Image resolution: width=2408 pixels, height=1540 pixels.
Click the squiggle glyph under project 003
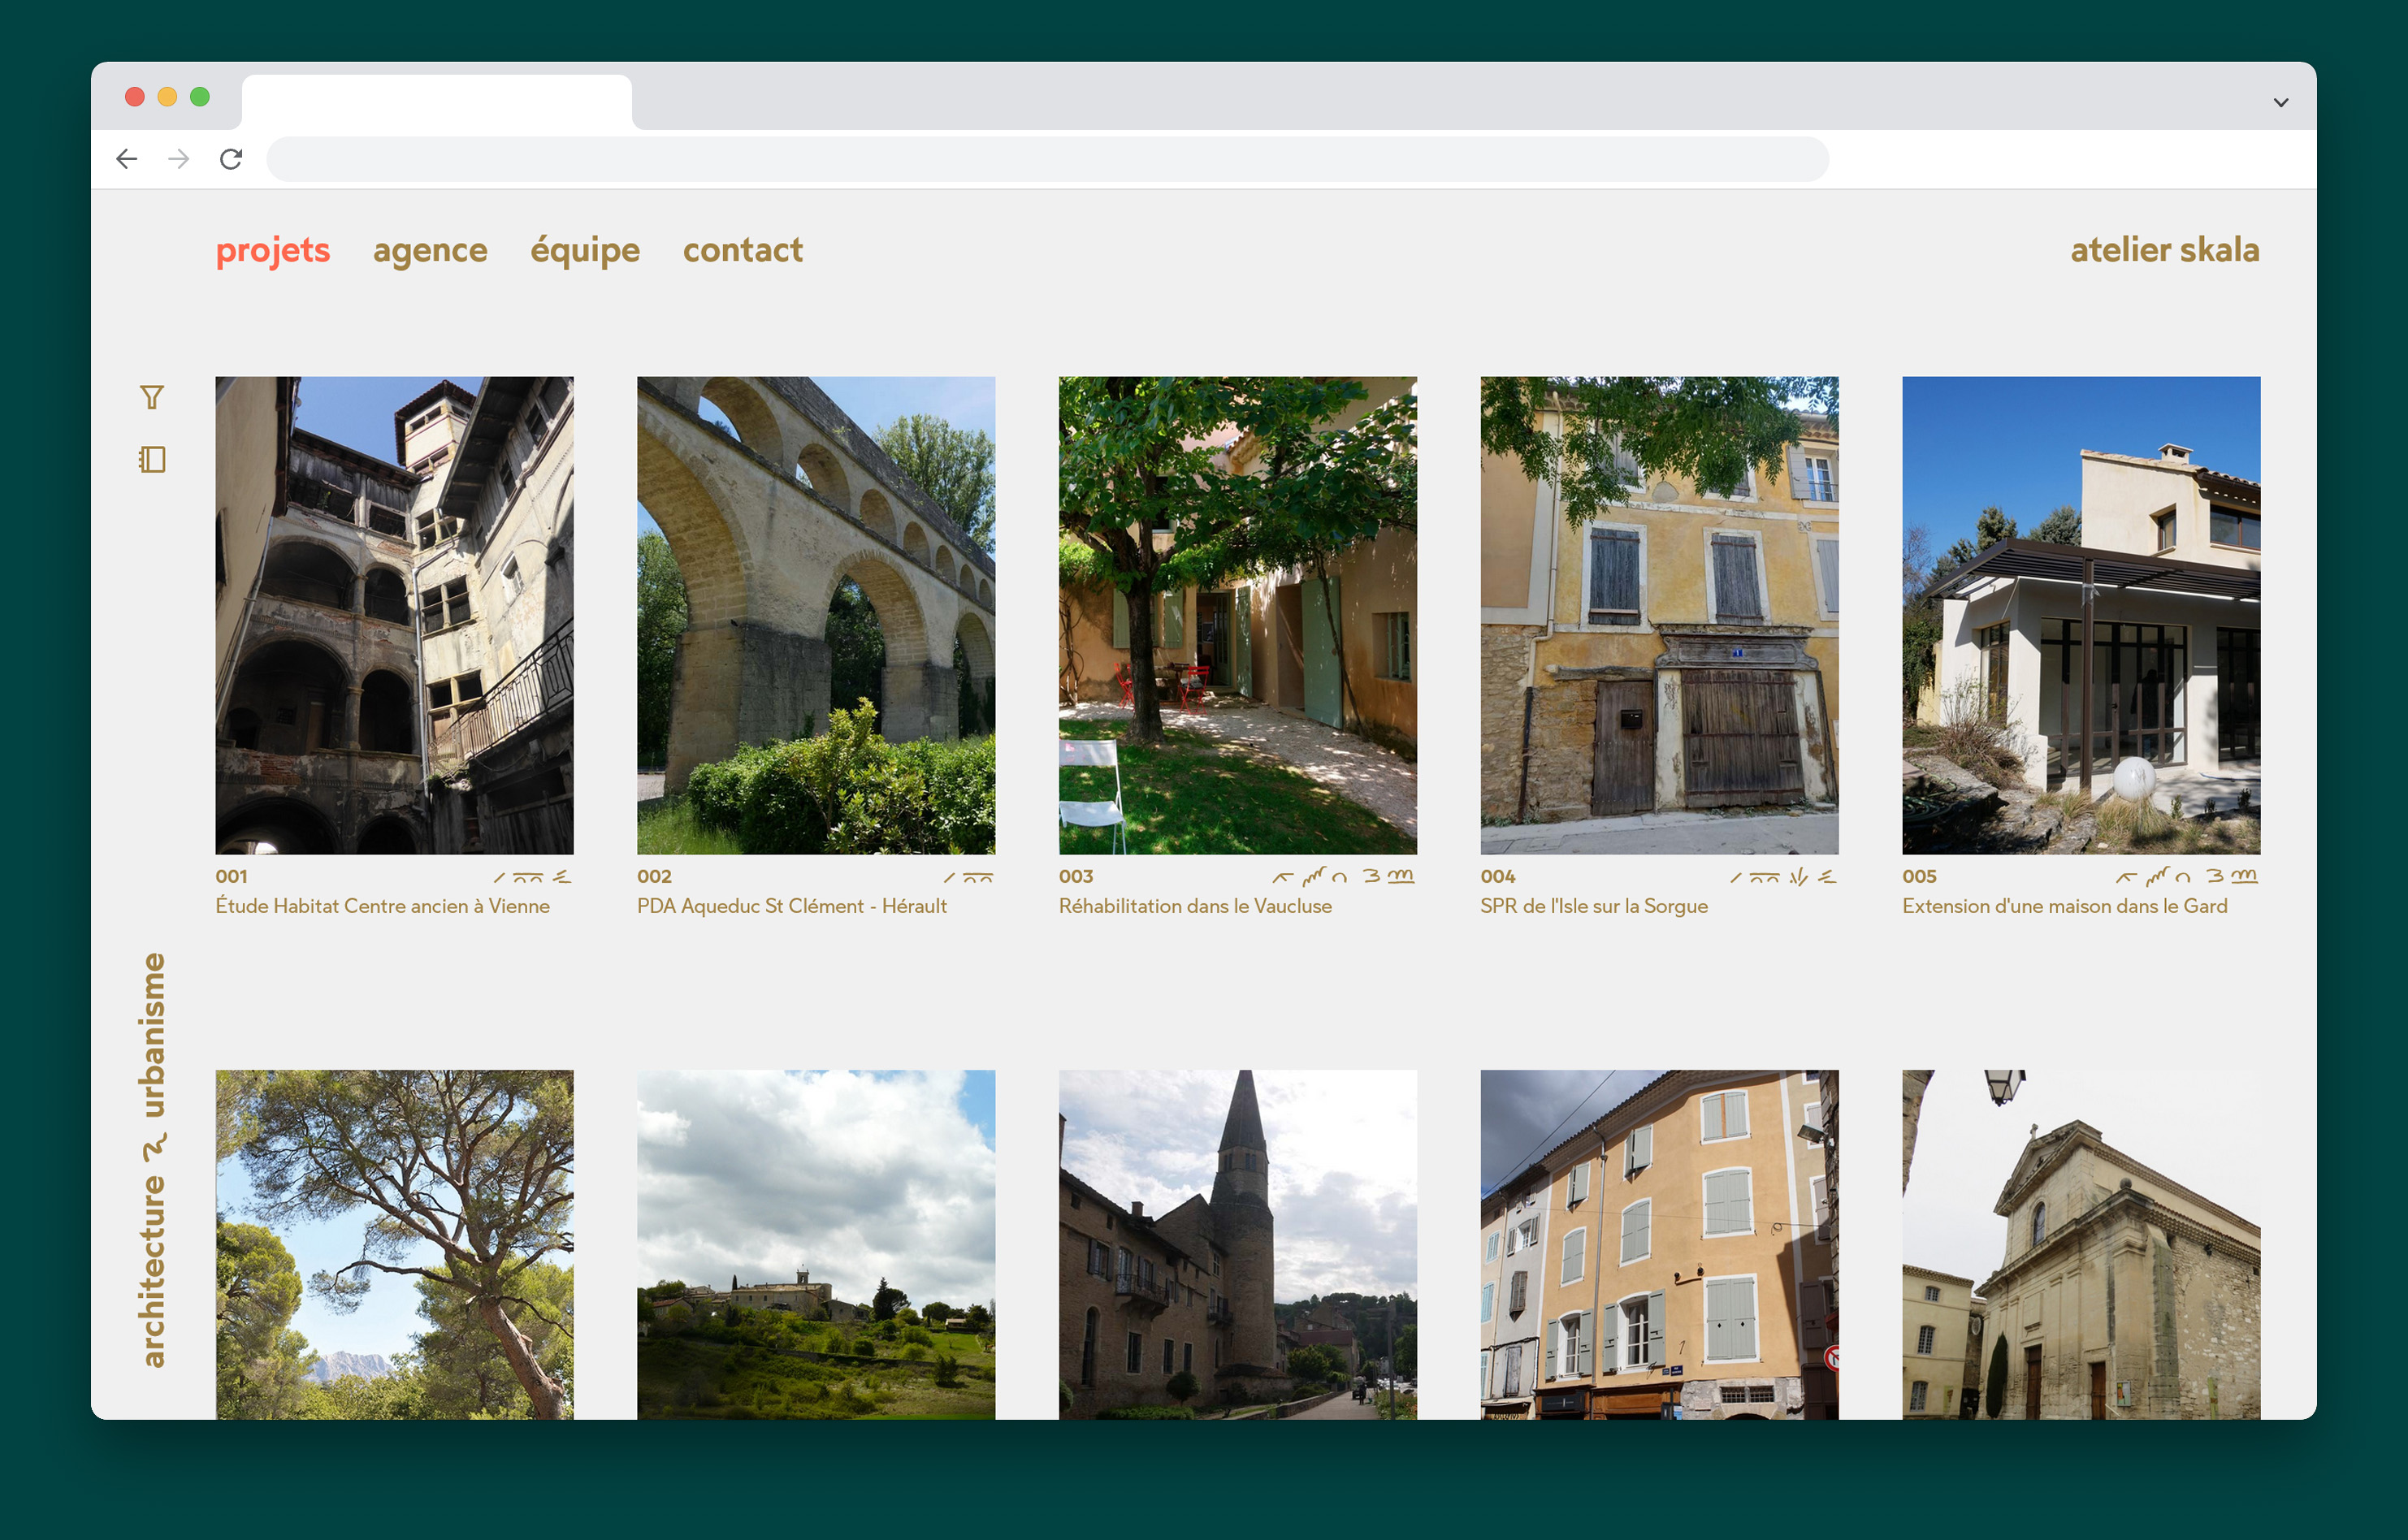tap(1314, 877)
